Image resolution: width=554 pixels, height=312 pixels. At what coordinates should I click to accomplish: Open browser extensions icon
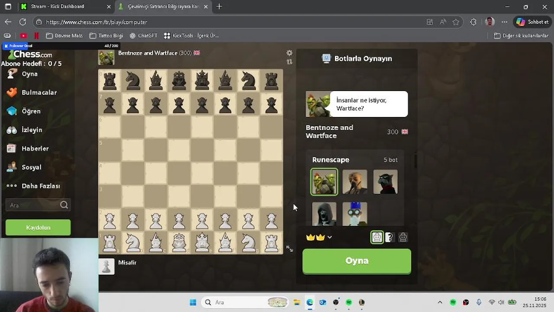pyautogui.click(x=473, y=22)
